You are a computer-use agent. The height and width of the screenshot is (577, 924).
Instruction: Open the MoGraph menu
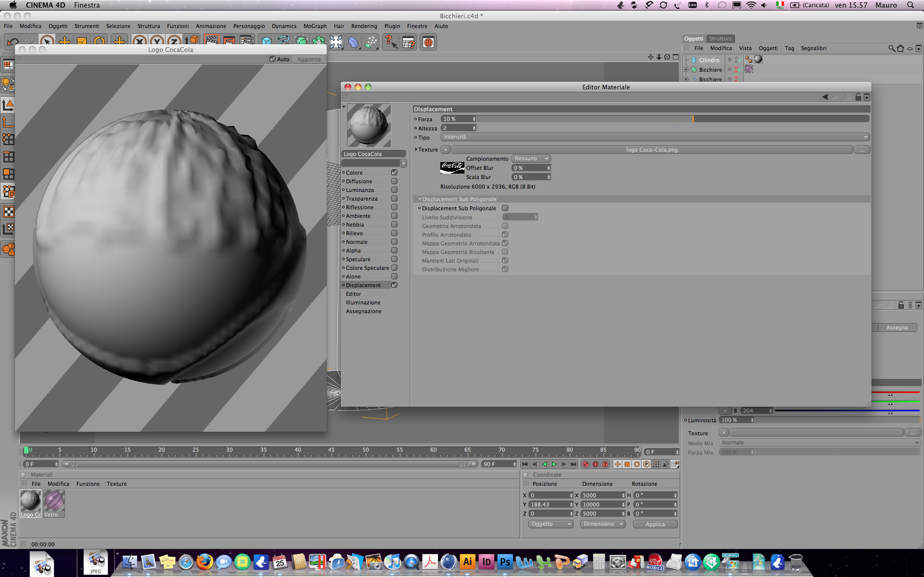(315, 26)
